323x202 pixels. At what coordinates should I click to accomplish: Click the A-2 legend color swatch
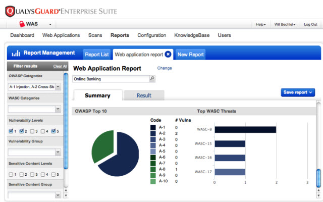tap(153, 133)
